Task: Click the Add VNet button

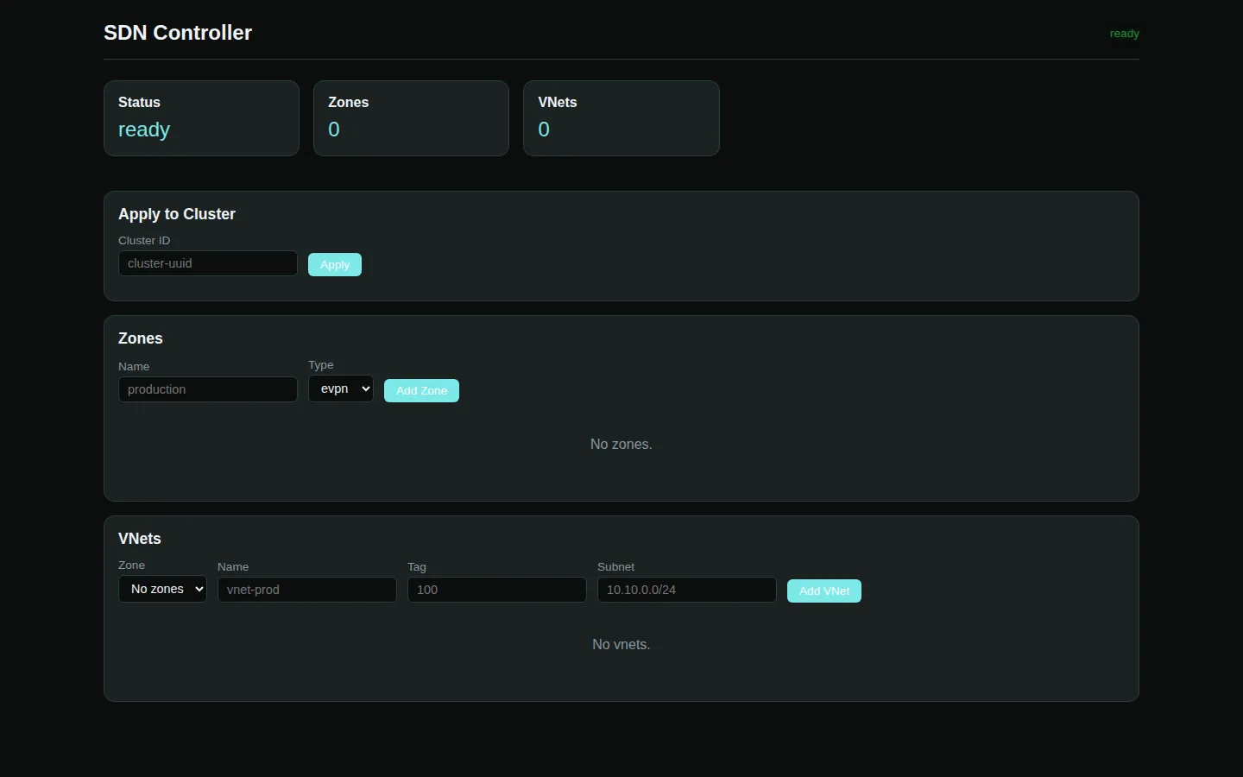Action: (x=824, y=591)
